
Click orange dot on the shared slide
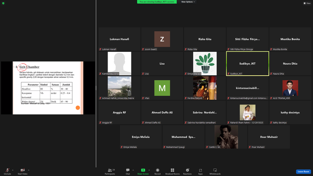pos(78,108)
